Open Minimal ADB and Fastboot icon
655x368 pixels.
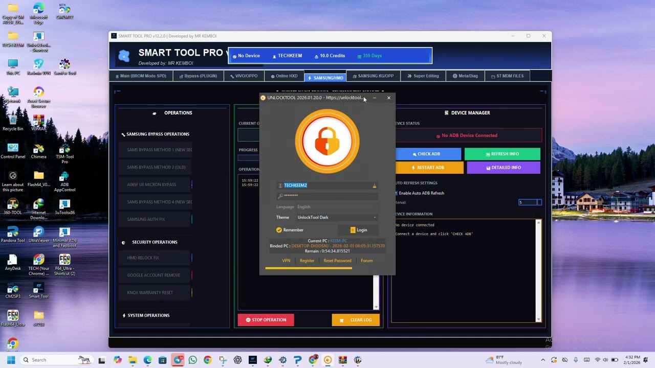[64, 238]
